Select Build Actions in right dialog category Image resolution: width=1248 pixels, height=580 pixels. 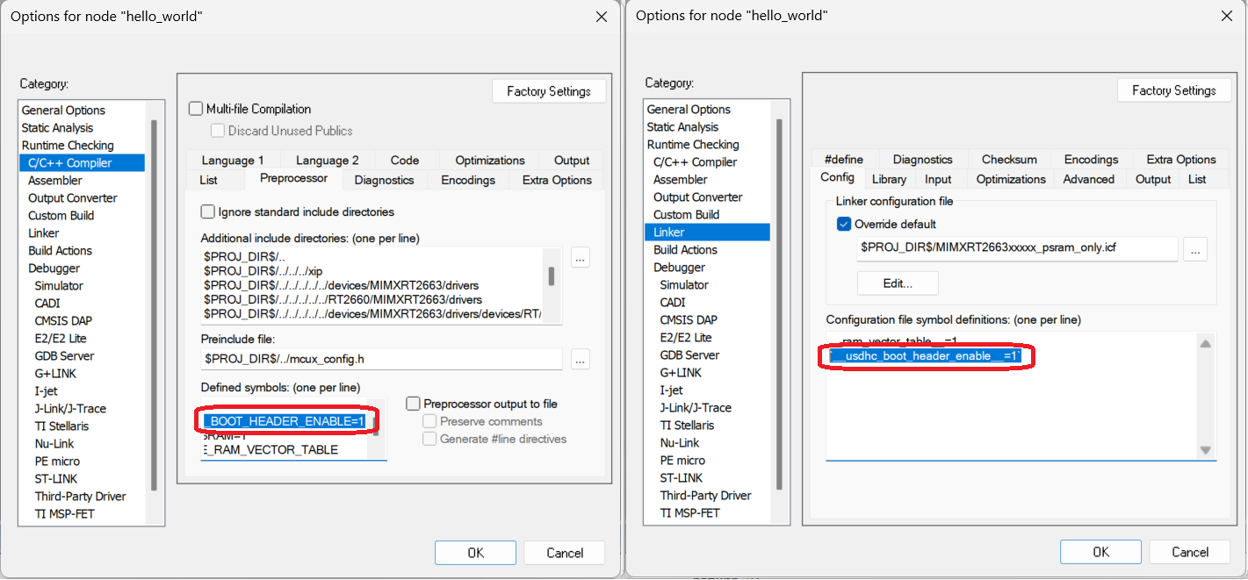click(685, 249)
